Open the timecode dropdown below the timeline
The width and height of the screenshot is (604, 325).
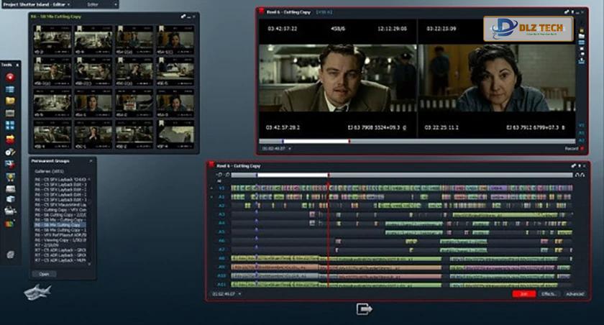pos(240,294)
